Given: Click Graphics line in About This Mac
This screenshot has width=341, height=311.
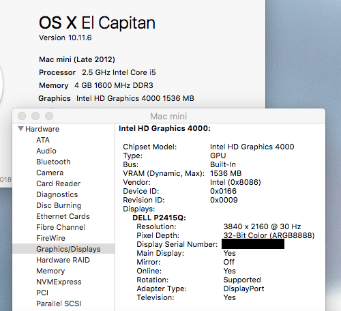Looking at the screenshot, I should pyautogui.click(x=116, y=98).
